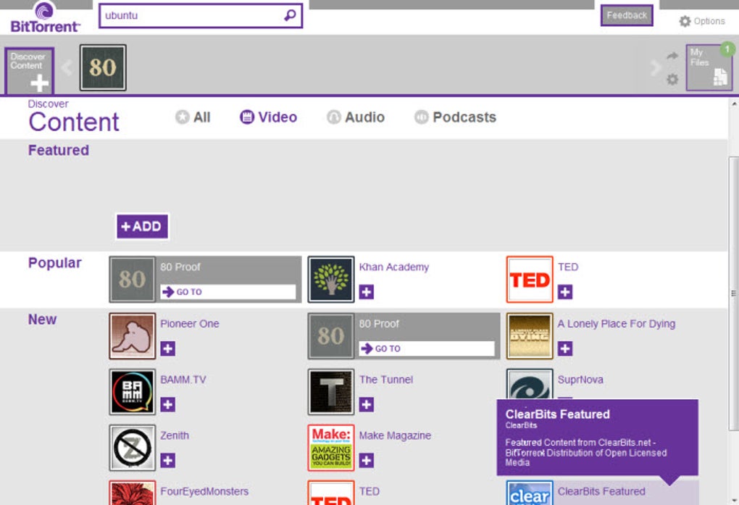
Task: Send feedback via Feedback button
Action: point(627,15)
